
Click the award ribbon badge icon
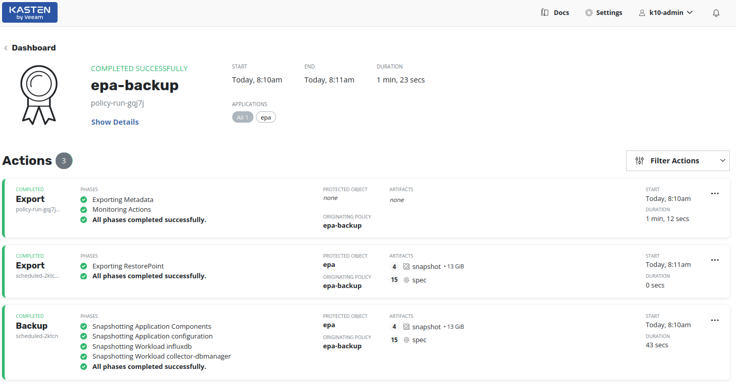point(39,95)
